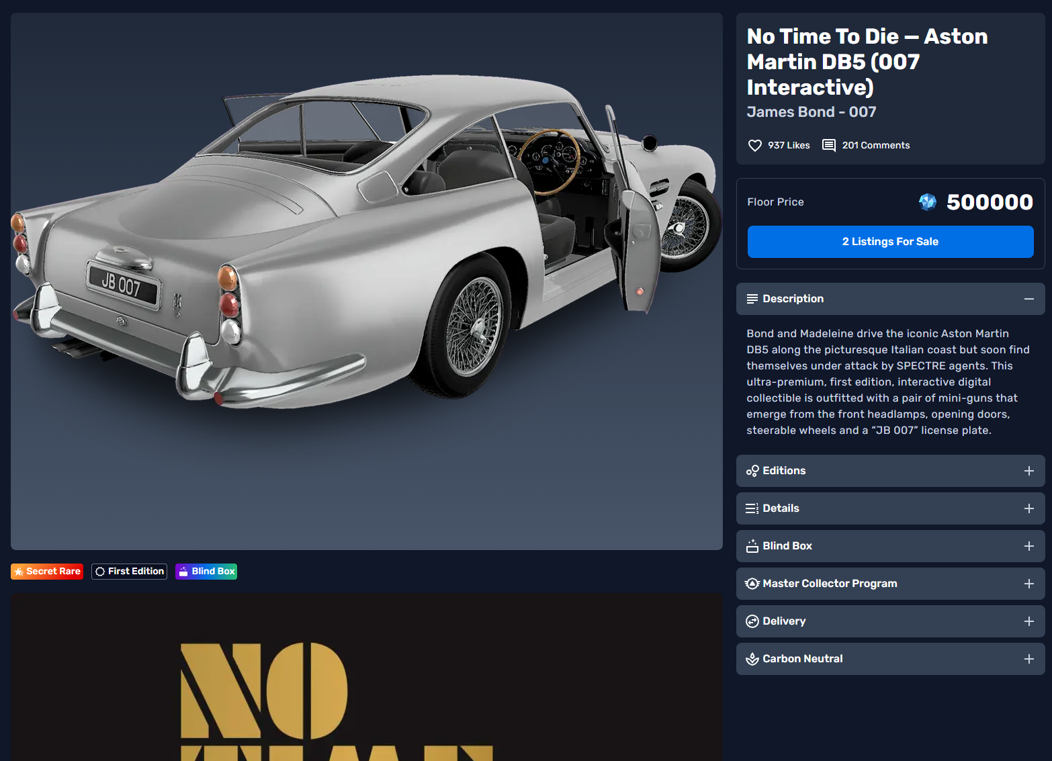The image size is (1052, 761).
Task: Expand the Editions section plus button
Action: pos(1028,471)
